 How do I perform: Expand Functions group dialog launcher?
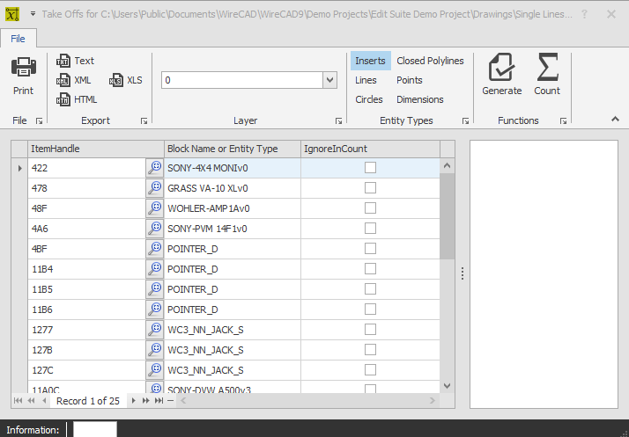pos(563,121)
